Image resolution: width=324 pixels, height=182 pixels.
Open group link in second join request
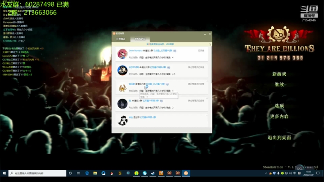click(x=158, y=68)
